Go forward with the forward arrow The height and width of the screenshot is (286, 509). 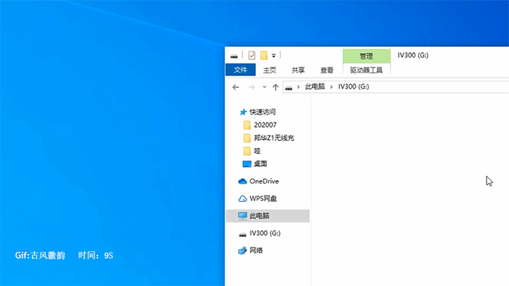(252, 87)
